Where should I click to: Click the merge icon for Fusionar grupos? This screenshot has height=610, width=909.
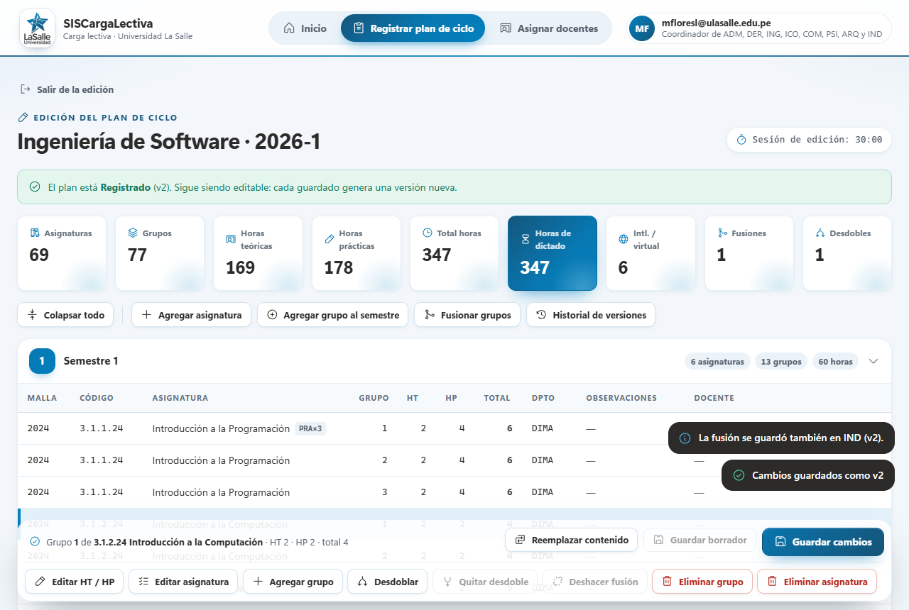pyautogui.click(x=429, y=315)
